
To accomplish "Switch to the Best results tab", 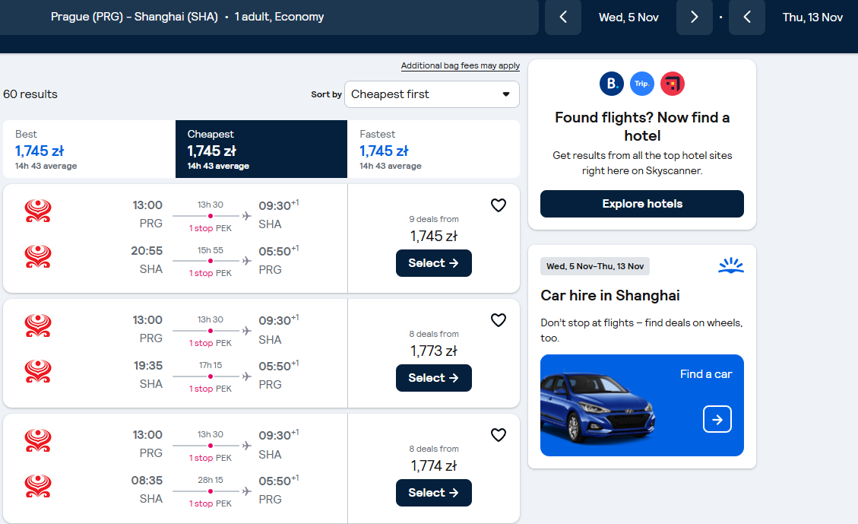I will [x=89, y=149].
